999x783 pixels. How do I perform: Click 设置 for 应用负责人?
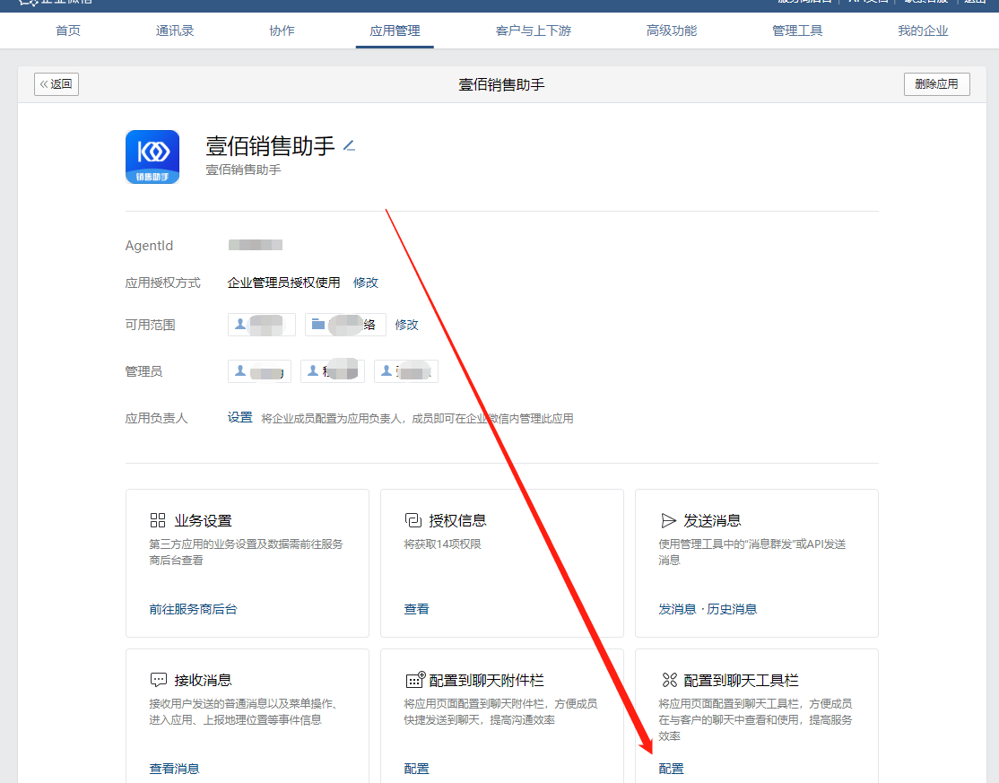(x=239, y=418)
